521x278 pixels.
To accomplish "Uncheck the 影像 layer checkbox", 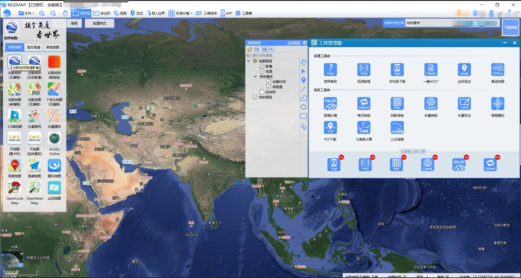I will click(262, 66).
